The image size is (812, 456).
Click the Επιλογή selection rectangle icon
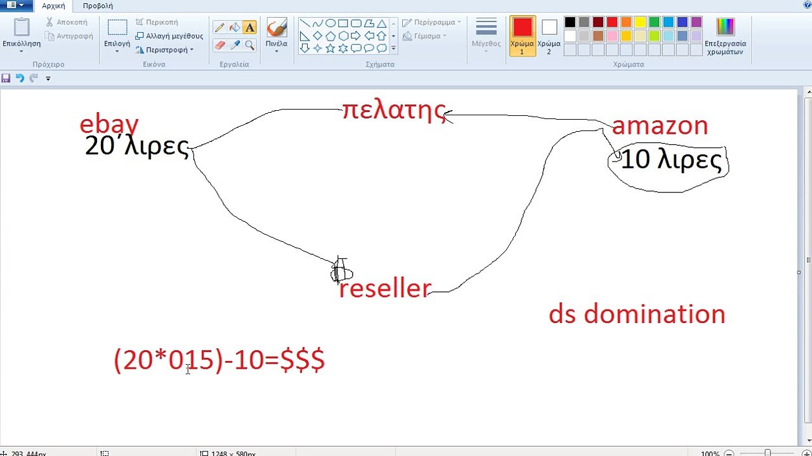(117, 28)
